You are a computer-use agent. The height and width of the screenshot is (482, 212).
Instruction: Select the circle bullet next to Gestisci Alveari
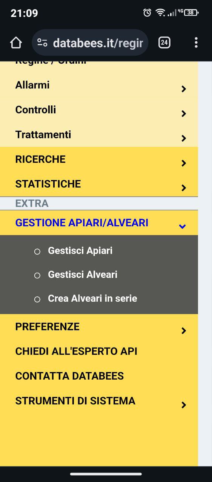click(x=37, y=276)
